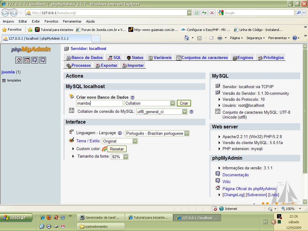Open the Tema / Estilo Original dropdown
Screen dimensions: 308x231
(x=120, y=141)
